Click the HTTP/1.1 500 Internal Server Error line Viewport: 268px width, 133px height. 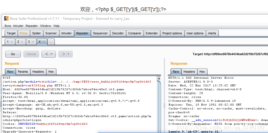pos(201,78)
